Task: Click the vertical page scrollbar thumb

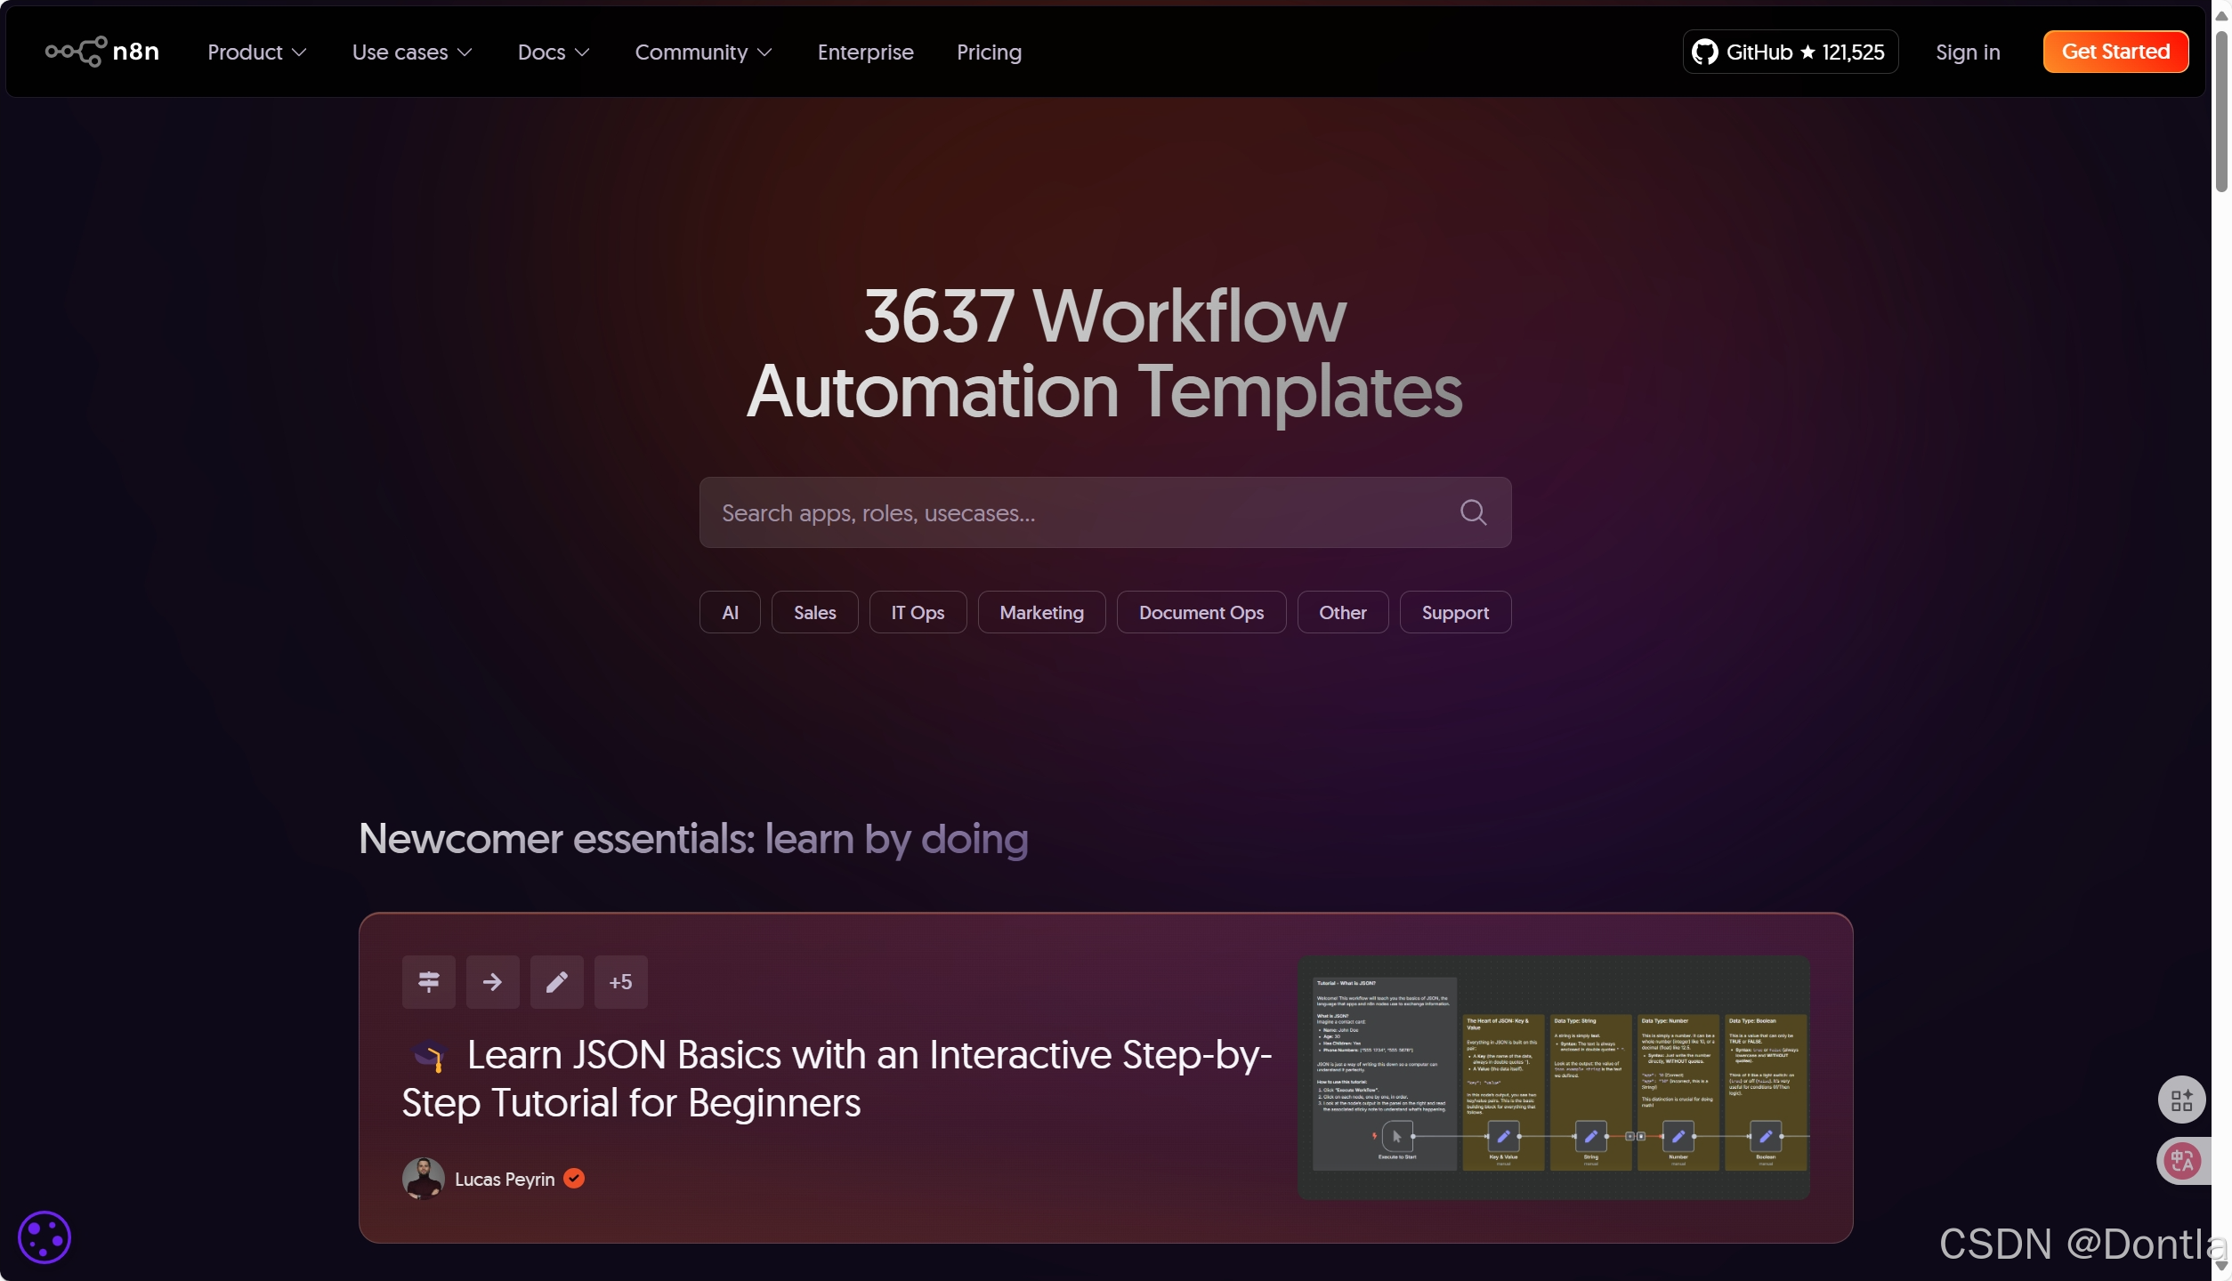Action: 2221,111
